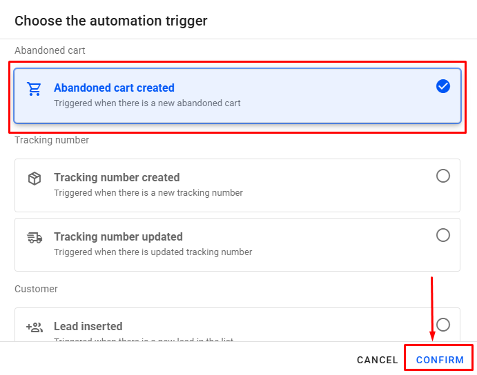This screenshot has height=375, width=477.
Task: Click the delivery truck icon
Action: tap(34, 238)
